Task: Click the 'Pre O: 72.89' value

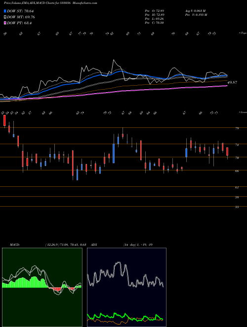Action: point(155,10)
